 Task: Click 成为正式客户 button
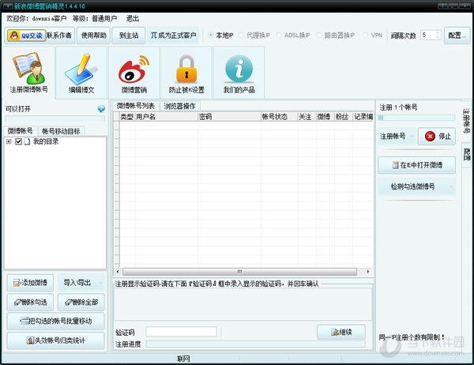173,36
